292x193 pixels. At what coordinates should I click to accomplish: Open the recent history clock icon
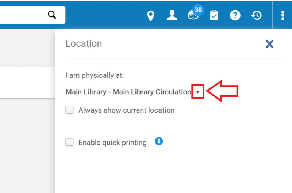(257, 15)
